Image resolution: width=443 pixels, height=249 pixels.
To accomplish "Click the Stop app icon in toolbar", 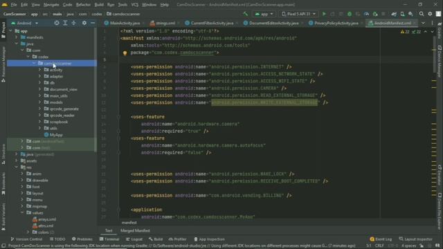I will pyautogui.click(x=383, y=14).
